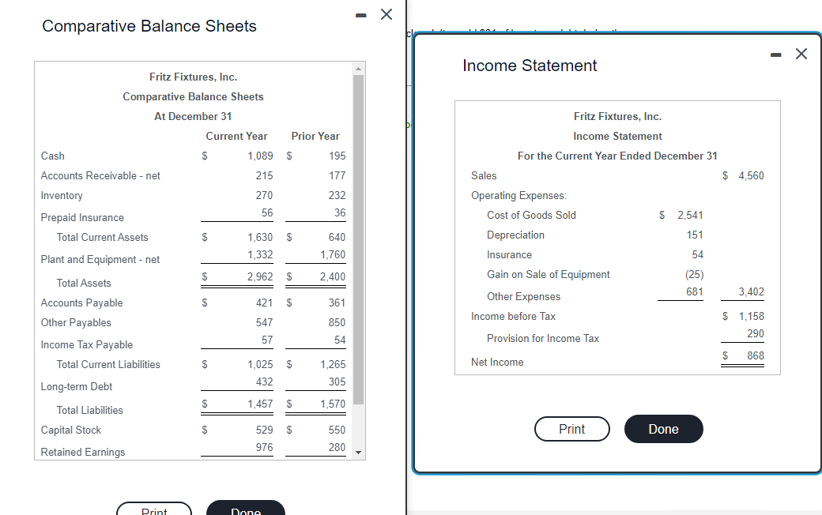
Task: Click the Income Statement dialog title
Action: click(529, 66)
